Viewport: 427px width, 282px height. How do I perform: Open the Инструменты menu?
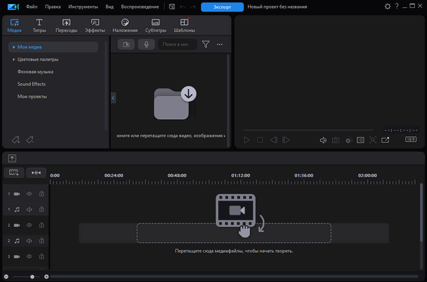(83, 7)
